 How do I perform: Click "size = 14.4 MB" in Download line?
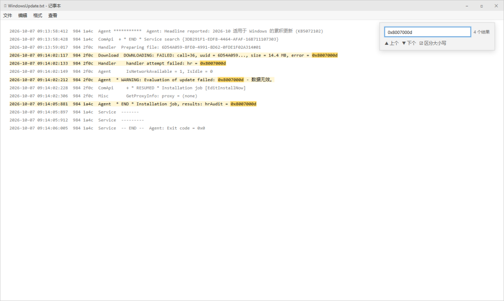(x=268, y=55)
